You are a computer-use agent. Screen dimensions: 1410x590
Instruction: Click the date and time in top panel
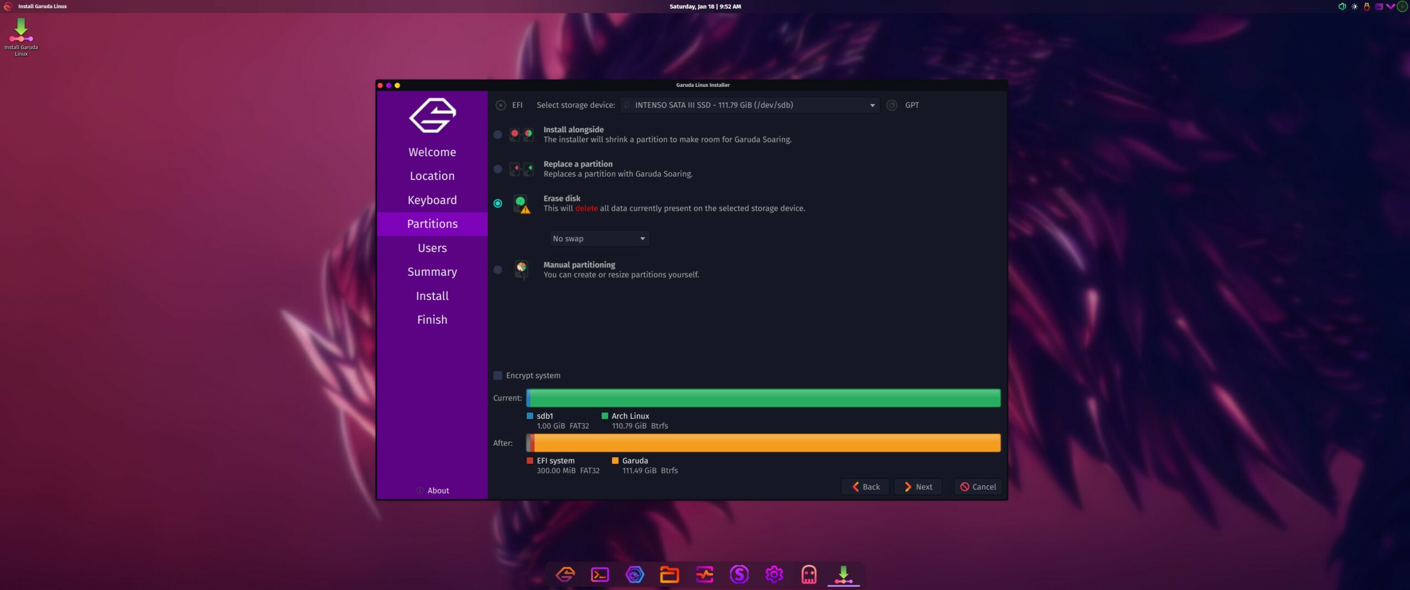[x=705, y=7]
